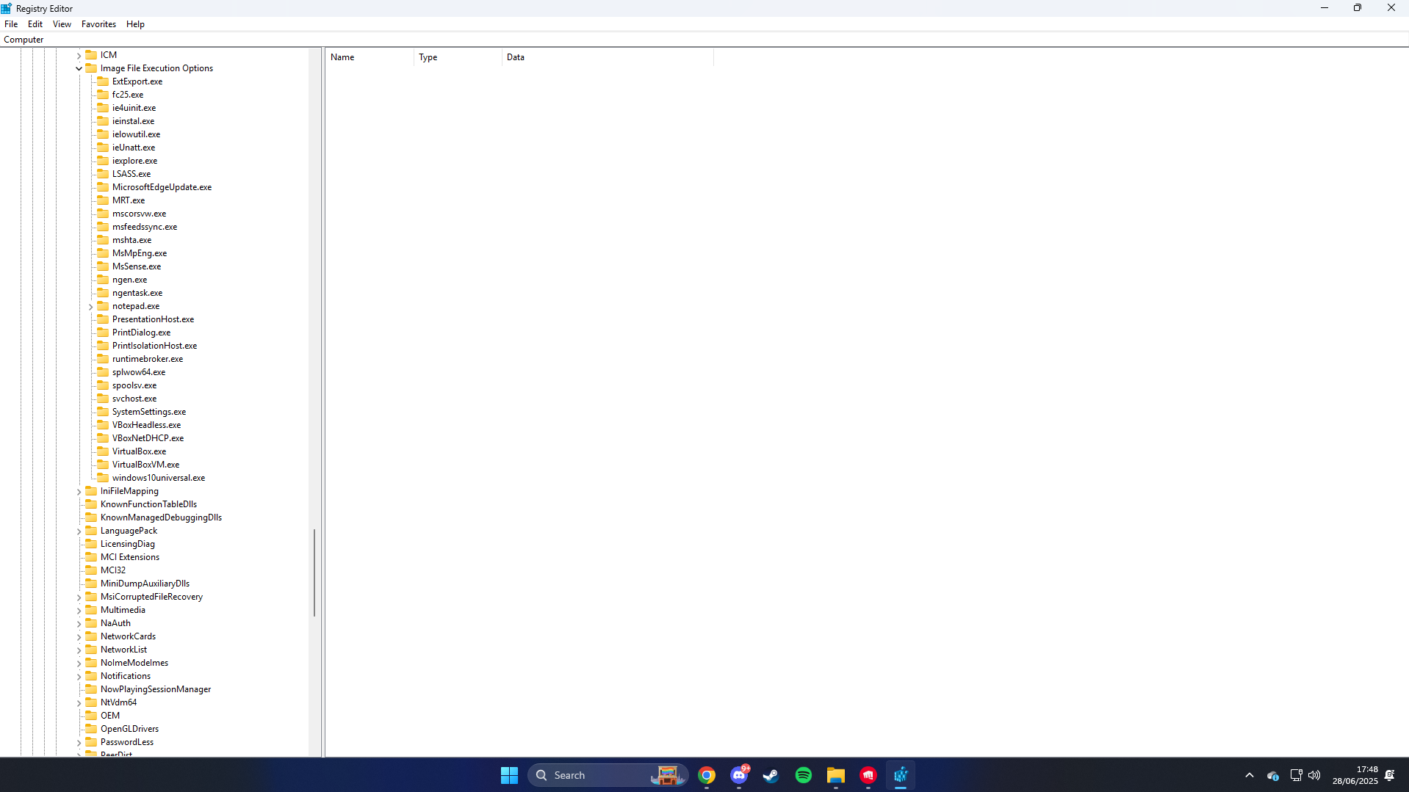Select the NowPlayingSessionManager key
The image size is (1409, 792).
coord(156,689)
